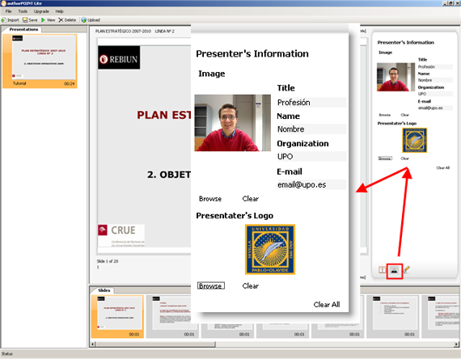Click the '2. OBJET' heading on main slide
Screen dimensions: 461x359
[x=169, y=175]
